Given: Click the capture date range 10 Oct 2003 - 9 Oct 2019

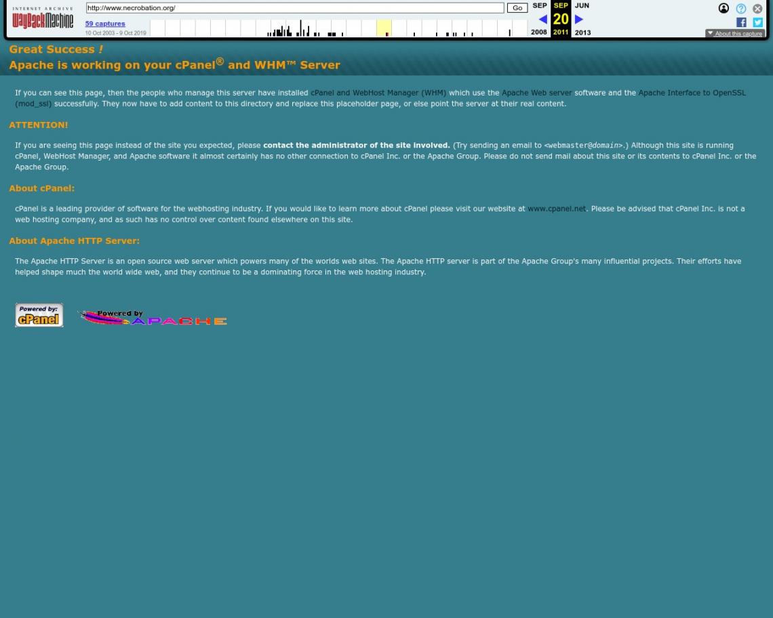Looking at the screenshot, I should 115,33.
